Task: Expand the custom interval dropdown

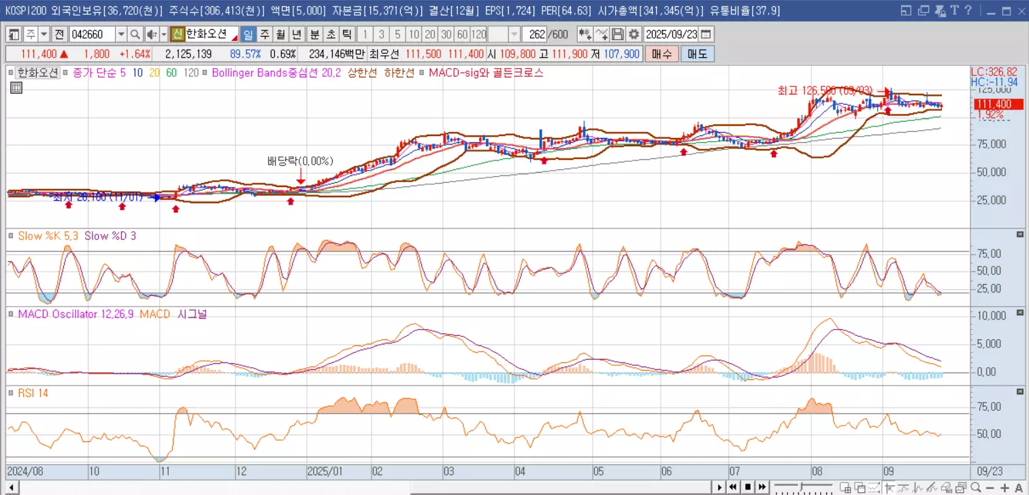Action: coord(514,35)
